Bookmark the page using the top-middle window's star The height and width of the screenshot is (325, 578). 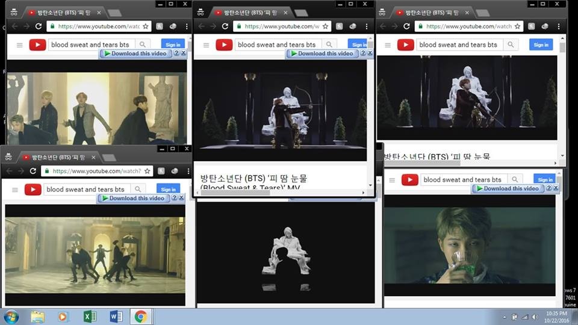click(326, 26)
